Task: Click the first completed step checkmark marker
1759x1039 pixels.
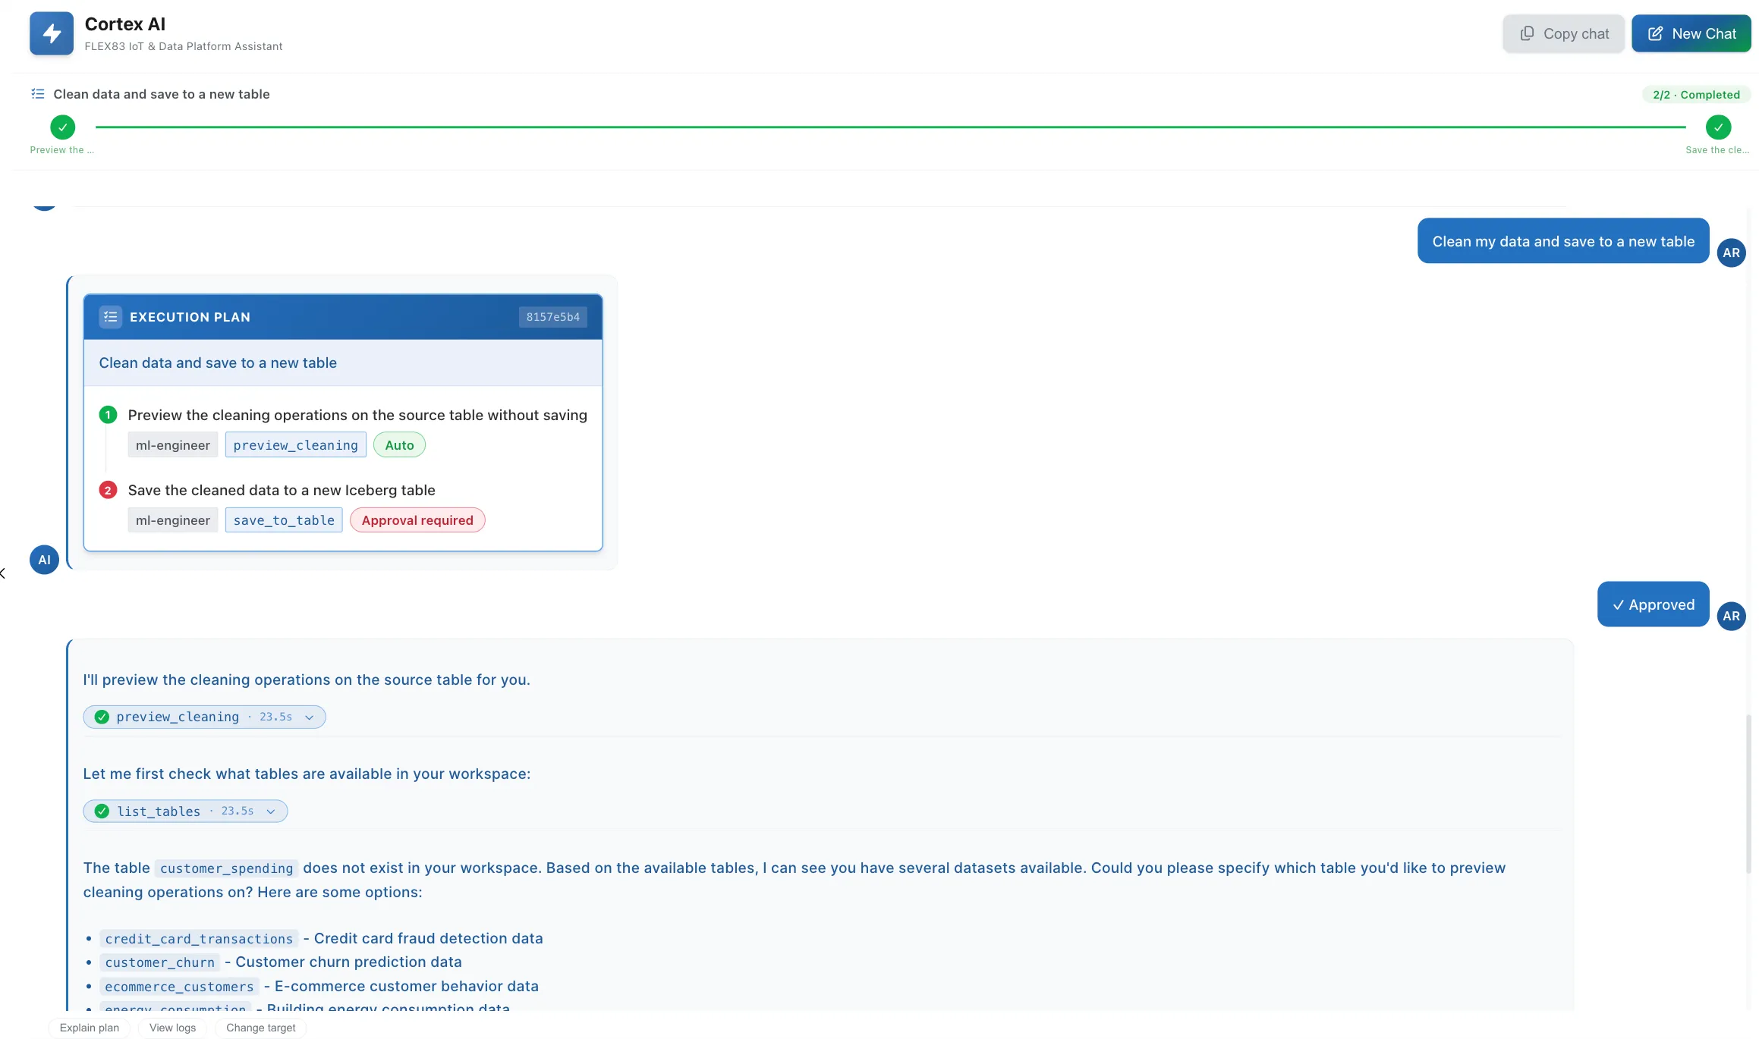Action: tap(62, 127)
